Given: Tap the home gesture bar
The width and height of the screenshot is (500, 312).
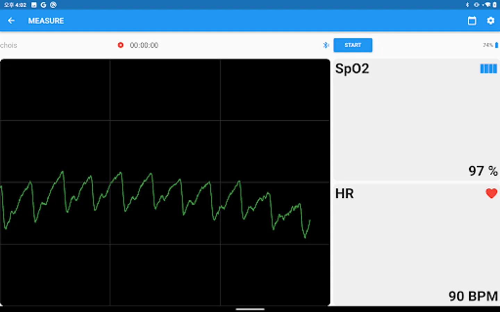Looking at the screenshot, I should [x=250, y=309].
